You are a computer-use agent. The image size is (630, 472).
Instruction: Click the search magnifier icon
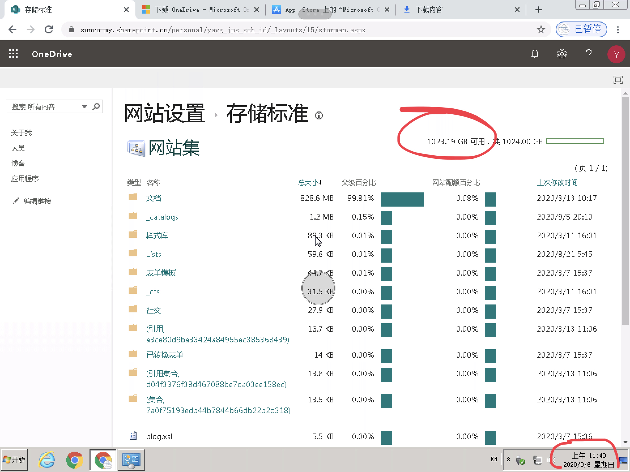96,106
